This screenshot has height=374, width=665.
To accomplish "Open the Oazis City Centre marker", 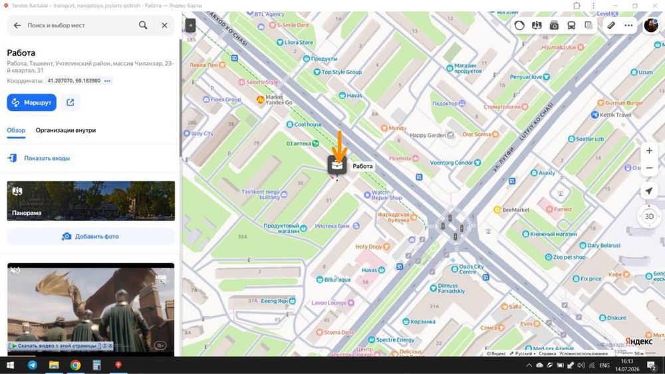I will coord(467,269).
